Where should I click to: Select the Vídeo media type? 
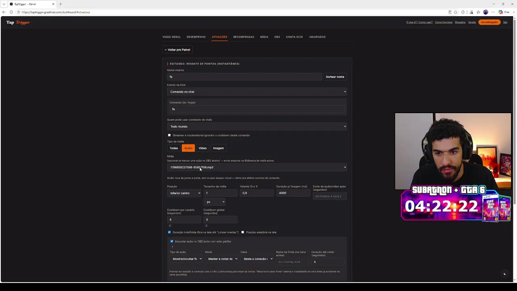202,148
